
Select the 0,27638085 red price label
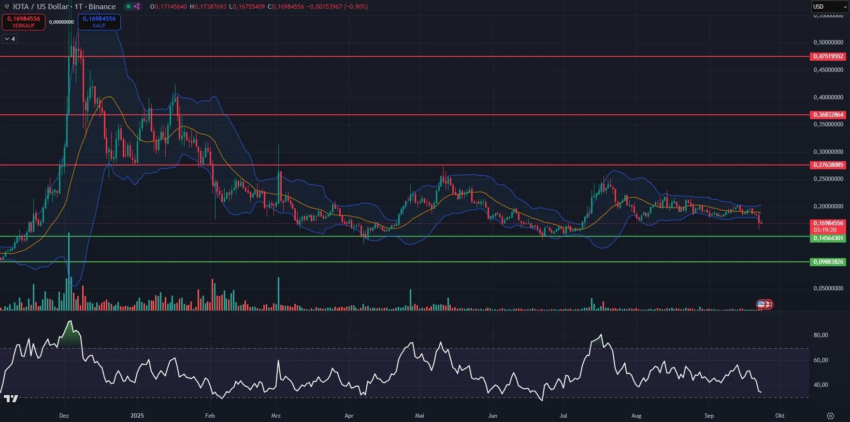[x=828, y=165]
